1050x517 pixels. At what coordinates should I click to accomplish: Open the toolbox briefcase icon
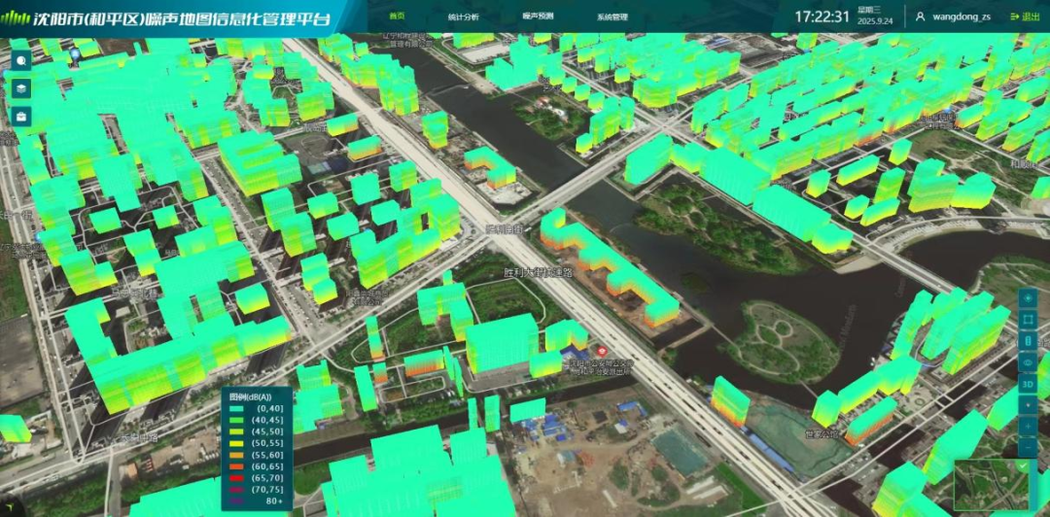[x=21, y=117]
